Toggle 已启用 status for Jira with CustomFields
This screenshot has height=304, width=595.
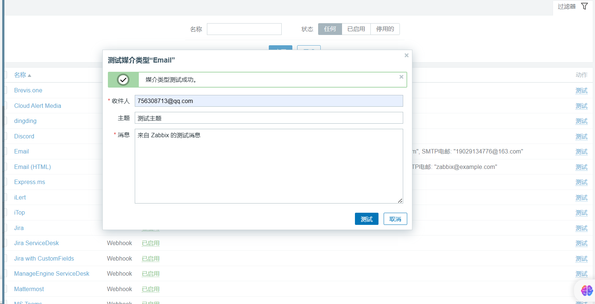click(x=151, y=259)
